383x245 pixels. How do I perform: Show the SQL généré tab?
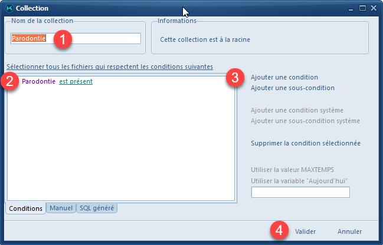[97, 208]
